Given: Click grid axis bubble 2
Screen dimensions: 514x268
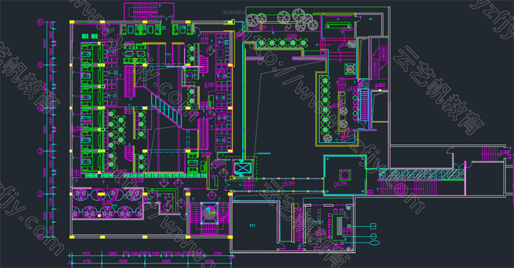Looking at the screenshot, I should pyautogui.click(x=40, y=194).
